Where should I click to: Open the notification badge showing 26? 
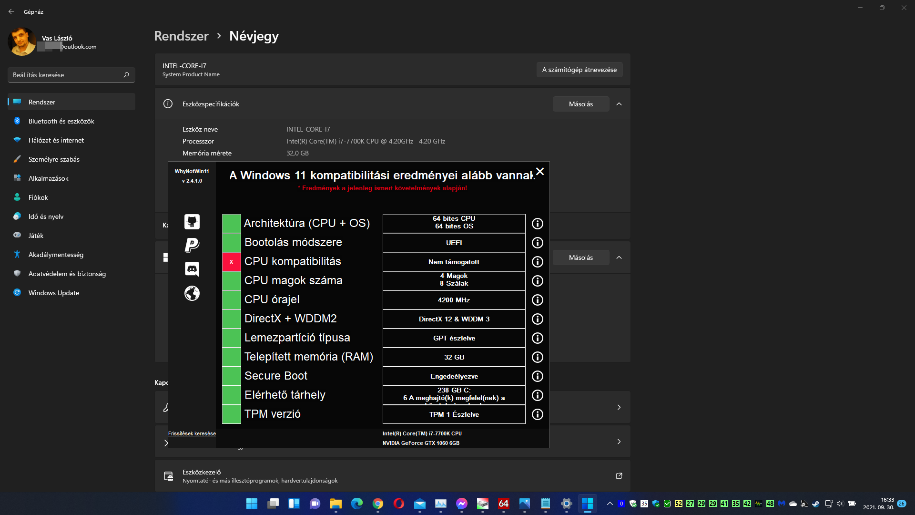tap(902, 504)
